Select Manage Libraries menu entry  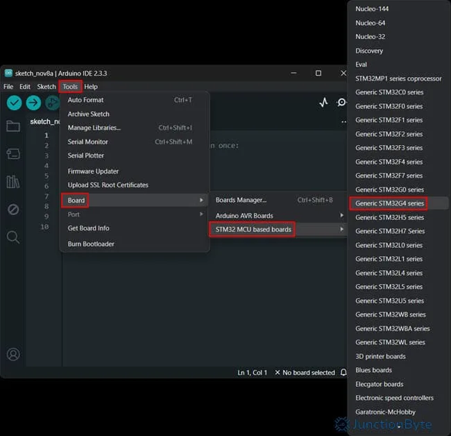135,128
